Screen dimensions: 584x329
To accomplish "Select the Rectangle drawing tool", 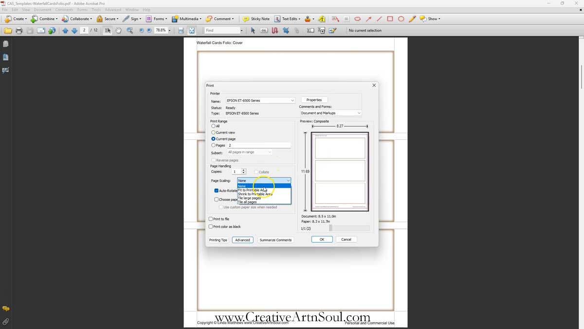I will pos(390,19).
